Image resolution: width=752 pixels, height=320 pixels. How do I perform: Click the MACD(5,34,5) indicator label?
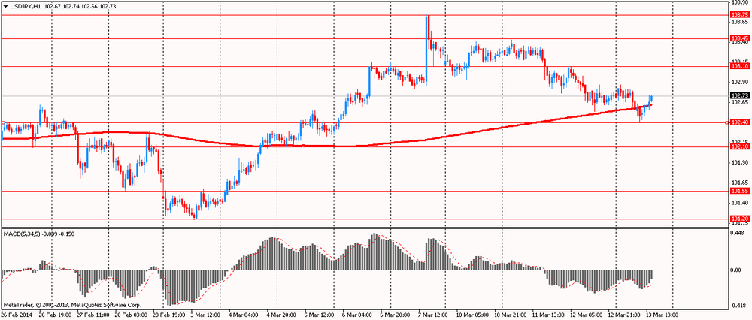[22, 234]
